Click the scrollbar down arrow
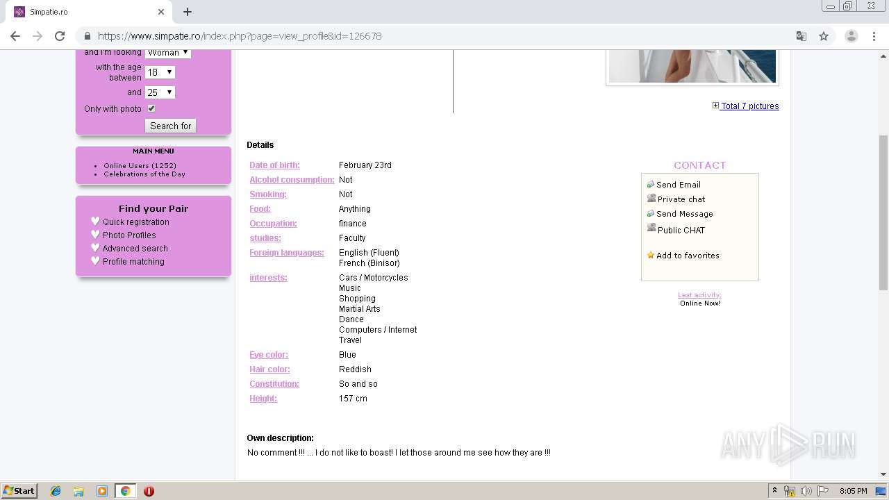 click(883, 474)
